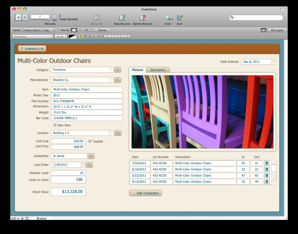This screenshot has width=298, height=234.
Task: Open the text color swatch
Action: [72, 37]
